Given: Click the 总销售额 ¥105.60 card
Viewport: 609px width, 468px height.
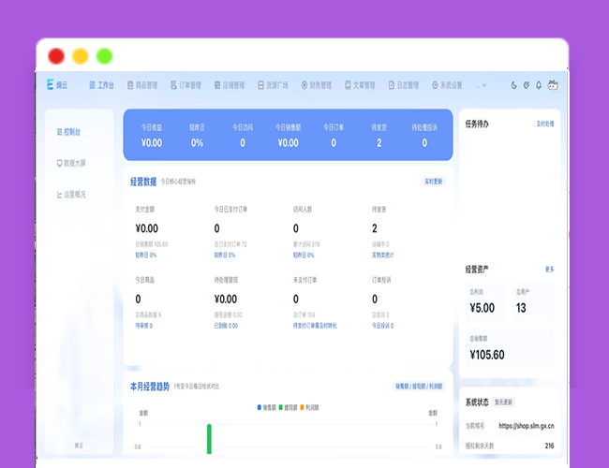Looking at the screenshot, I should (510, 348).
